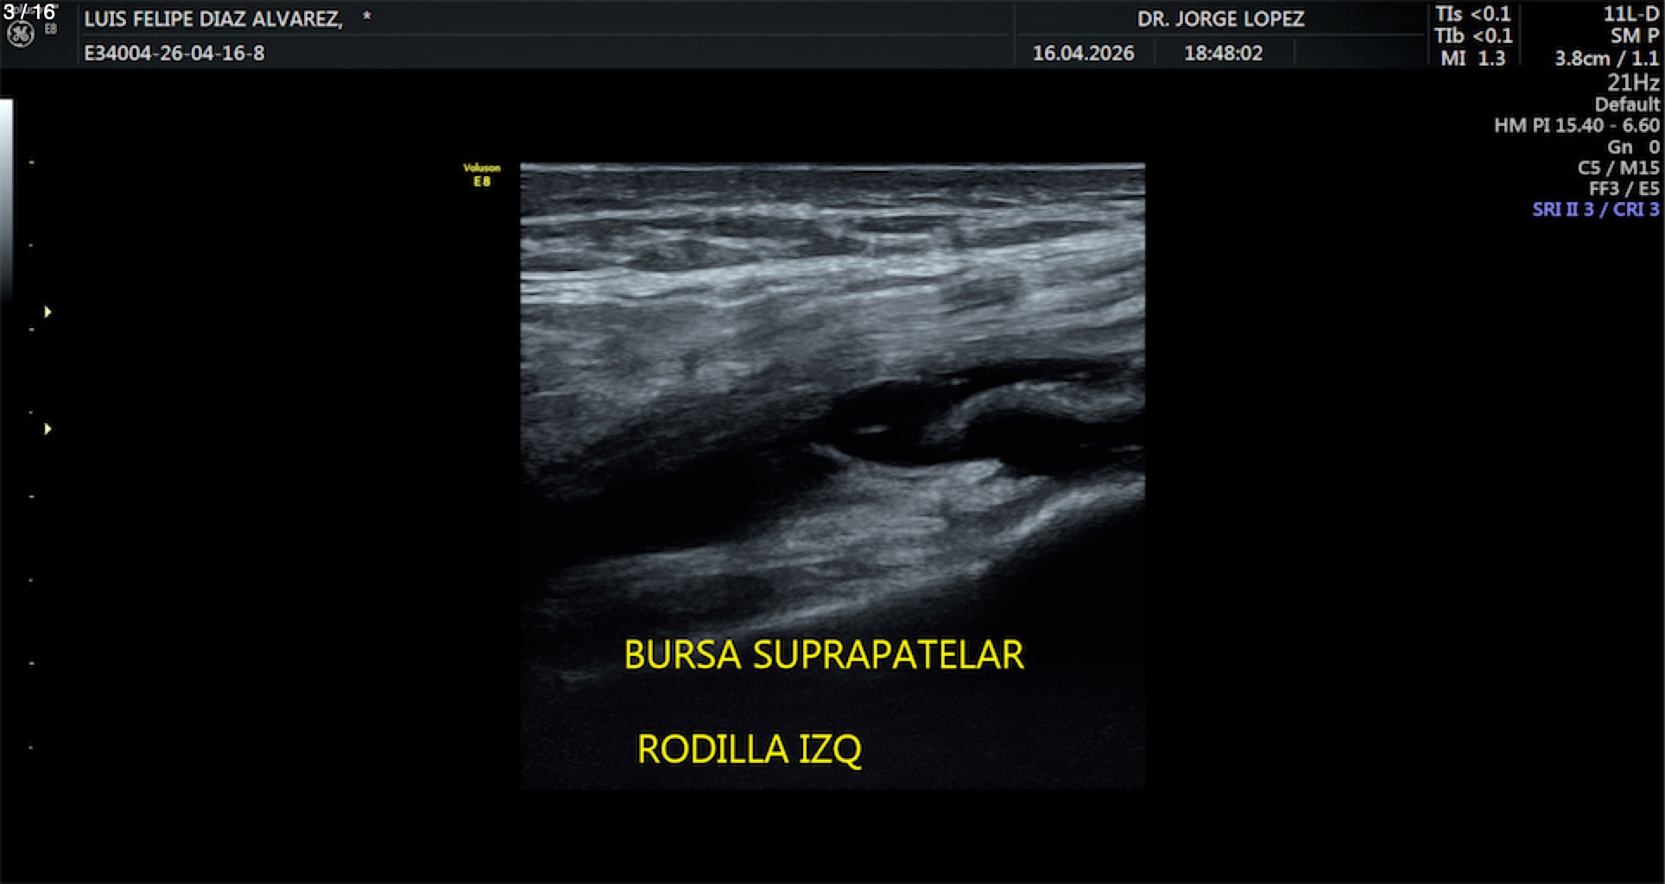Image resolution: width=1665 pixels, height=884 pixels.
Task: Click the 21Hz frame rate indicator
Action: click(1632, 83)
